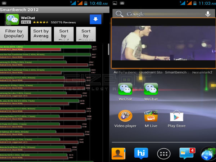Tap the AnTuTu Benchmark shortcut label
This screenshot has height=162, width=216.
[126, 72]
